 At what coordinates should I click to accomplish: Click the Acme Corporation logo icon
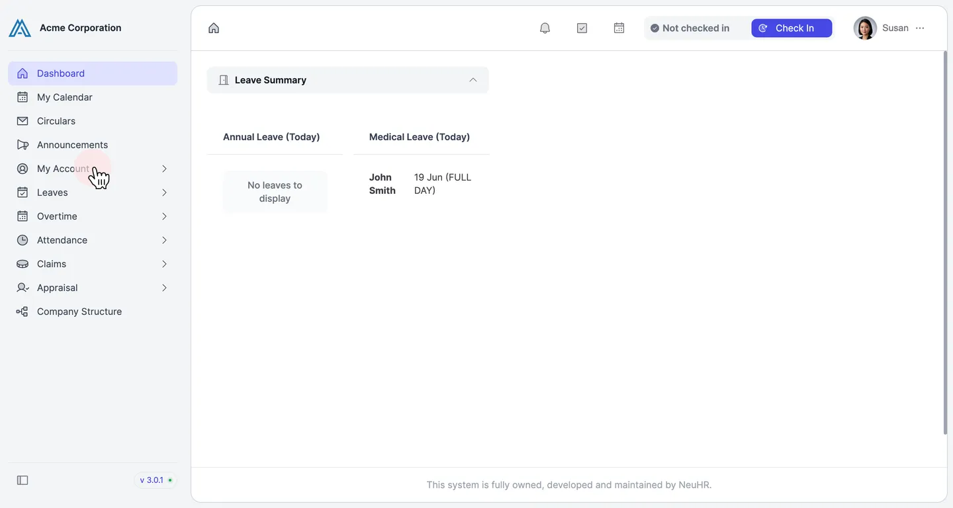click(20, 28)
